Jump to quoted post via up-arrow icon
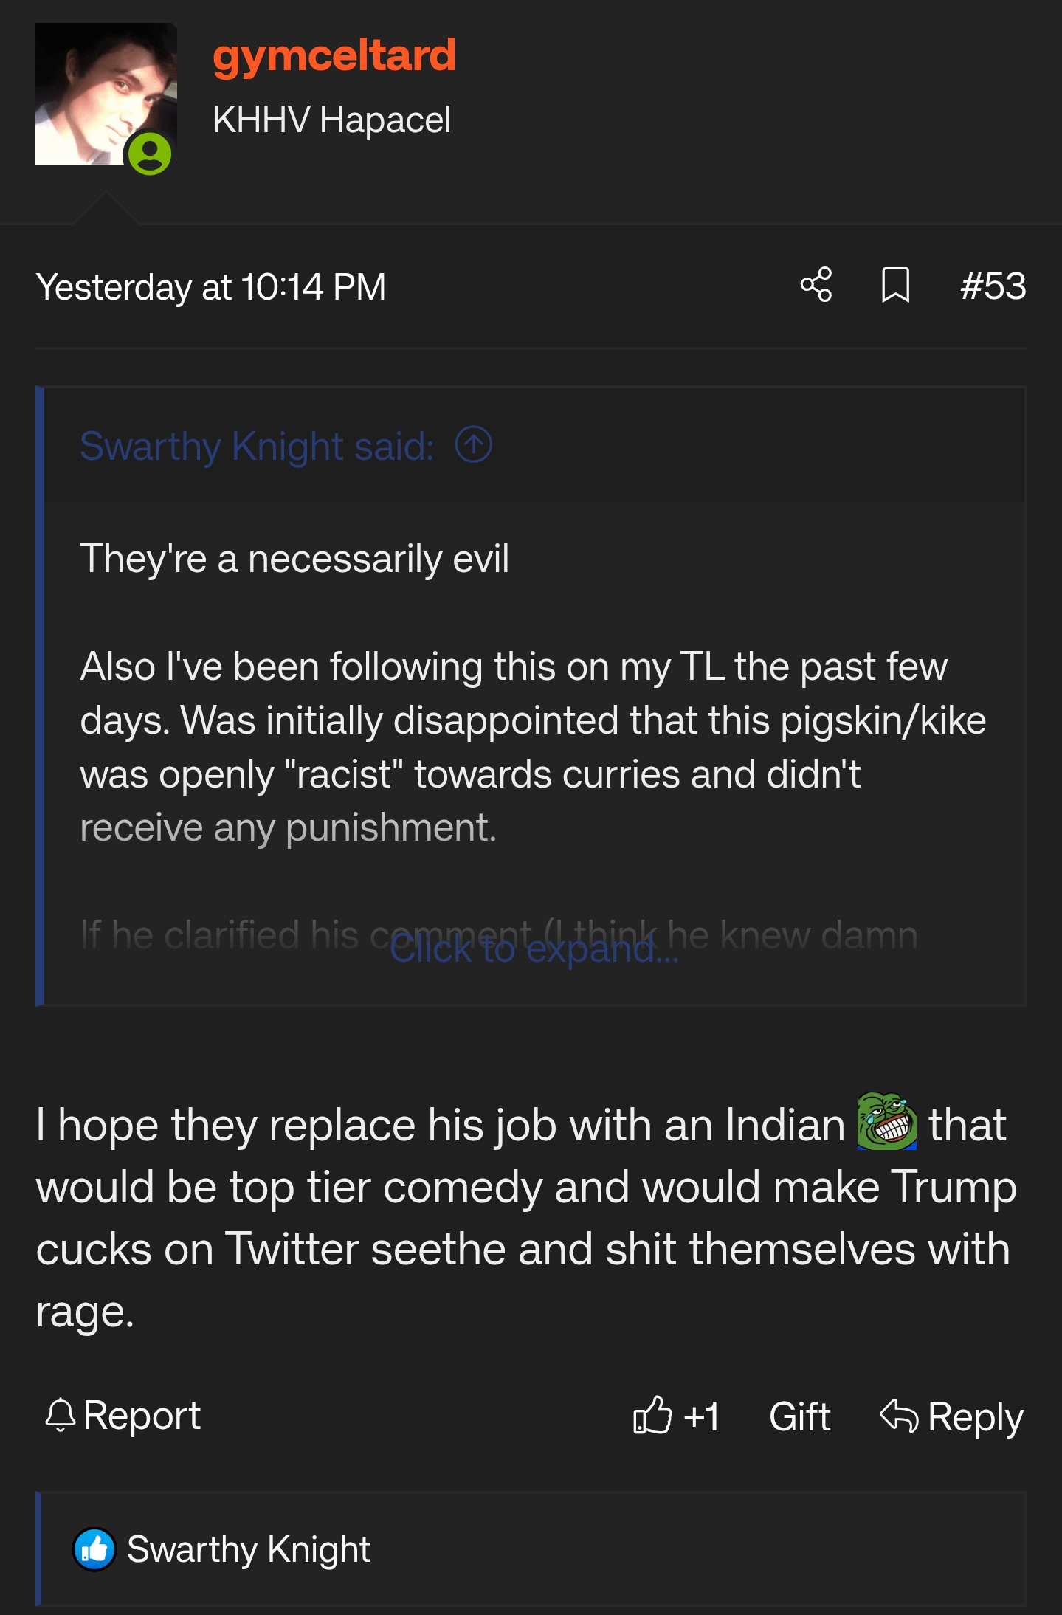Image resolution: width=1062 pixels, height=1615 pixels. tap(474, 445)
